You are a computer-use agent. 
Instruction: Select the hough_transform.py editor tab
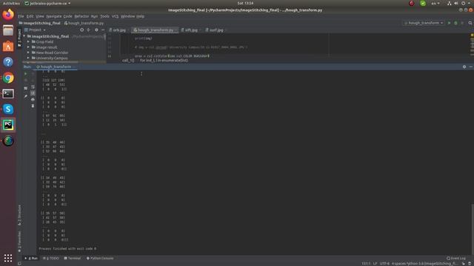155,30
